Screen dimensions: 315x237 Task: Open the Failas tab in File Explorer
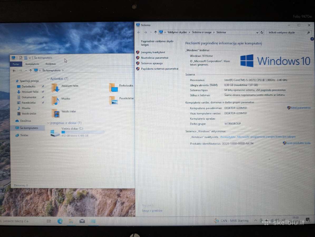click(x=16, y=64)
